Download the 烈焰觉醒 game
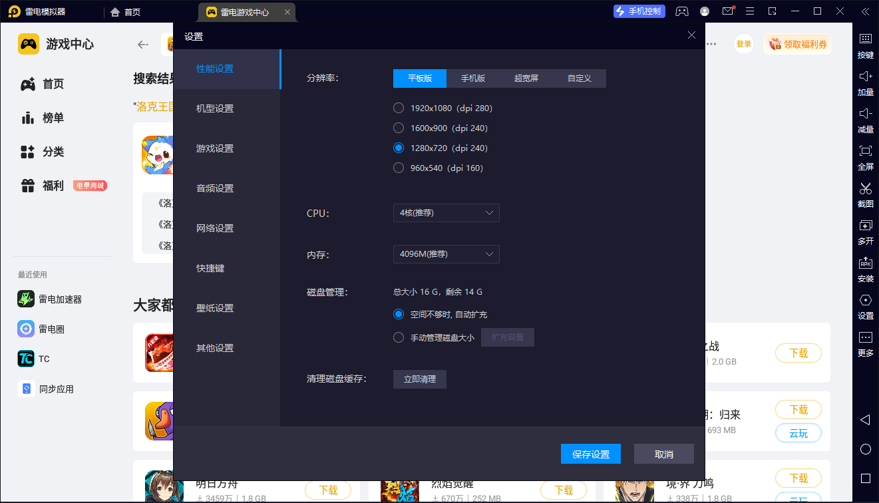This screenshot has width=879, height=503. pyautogui.click(x=564, y=490)
